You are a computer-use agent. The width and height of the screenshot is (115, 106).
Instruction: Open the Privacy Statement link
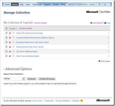click(63, 101)
